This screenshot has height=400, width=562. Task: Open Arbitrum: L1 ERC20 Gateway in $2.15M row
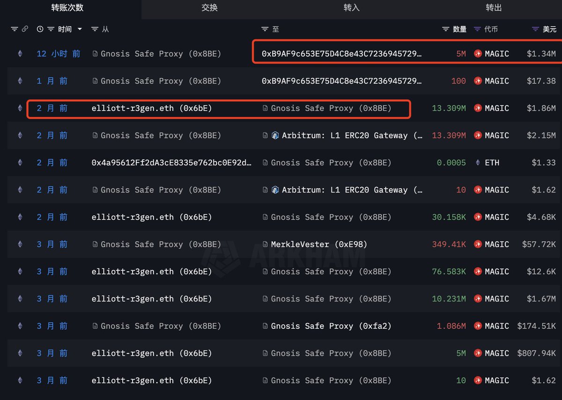(x=351, y=135)
